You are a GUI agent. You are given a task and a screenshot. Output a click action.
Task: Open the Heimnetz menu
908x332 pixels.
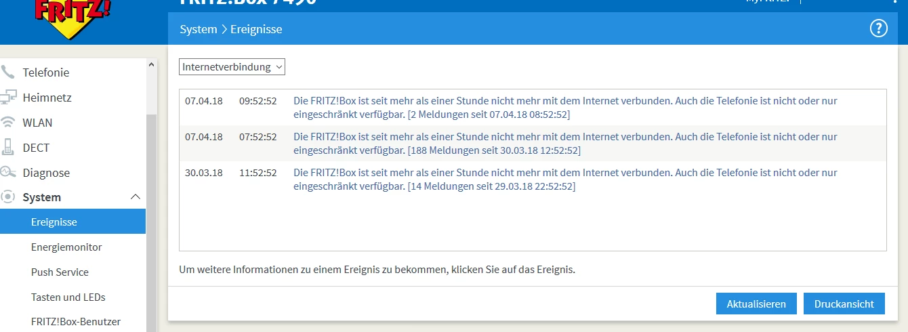pyautogui.click(x=47, y=98)
